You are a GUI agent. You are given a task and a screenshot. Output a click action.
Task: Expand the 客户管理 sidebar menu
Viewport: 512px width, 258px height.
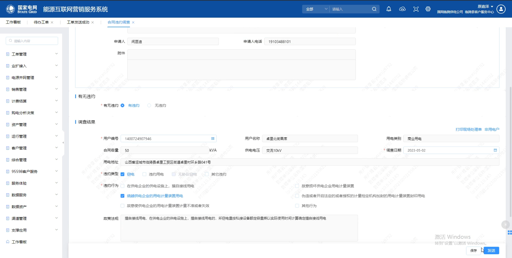pyautogui.click(x=32, y=148)
